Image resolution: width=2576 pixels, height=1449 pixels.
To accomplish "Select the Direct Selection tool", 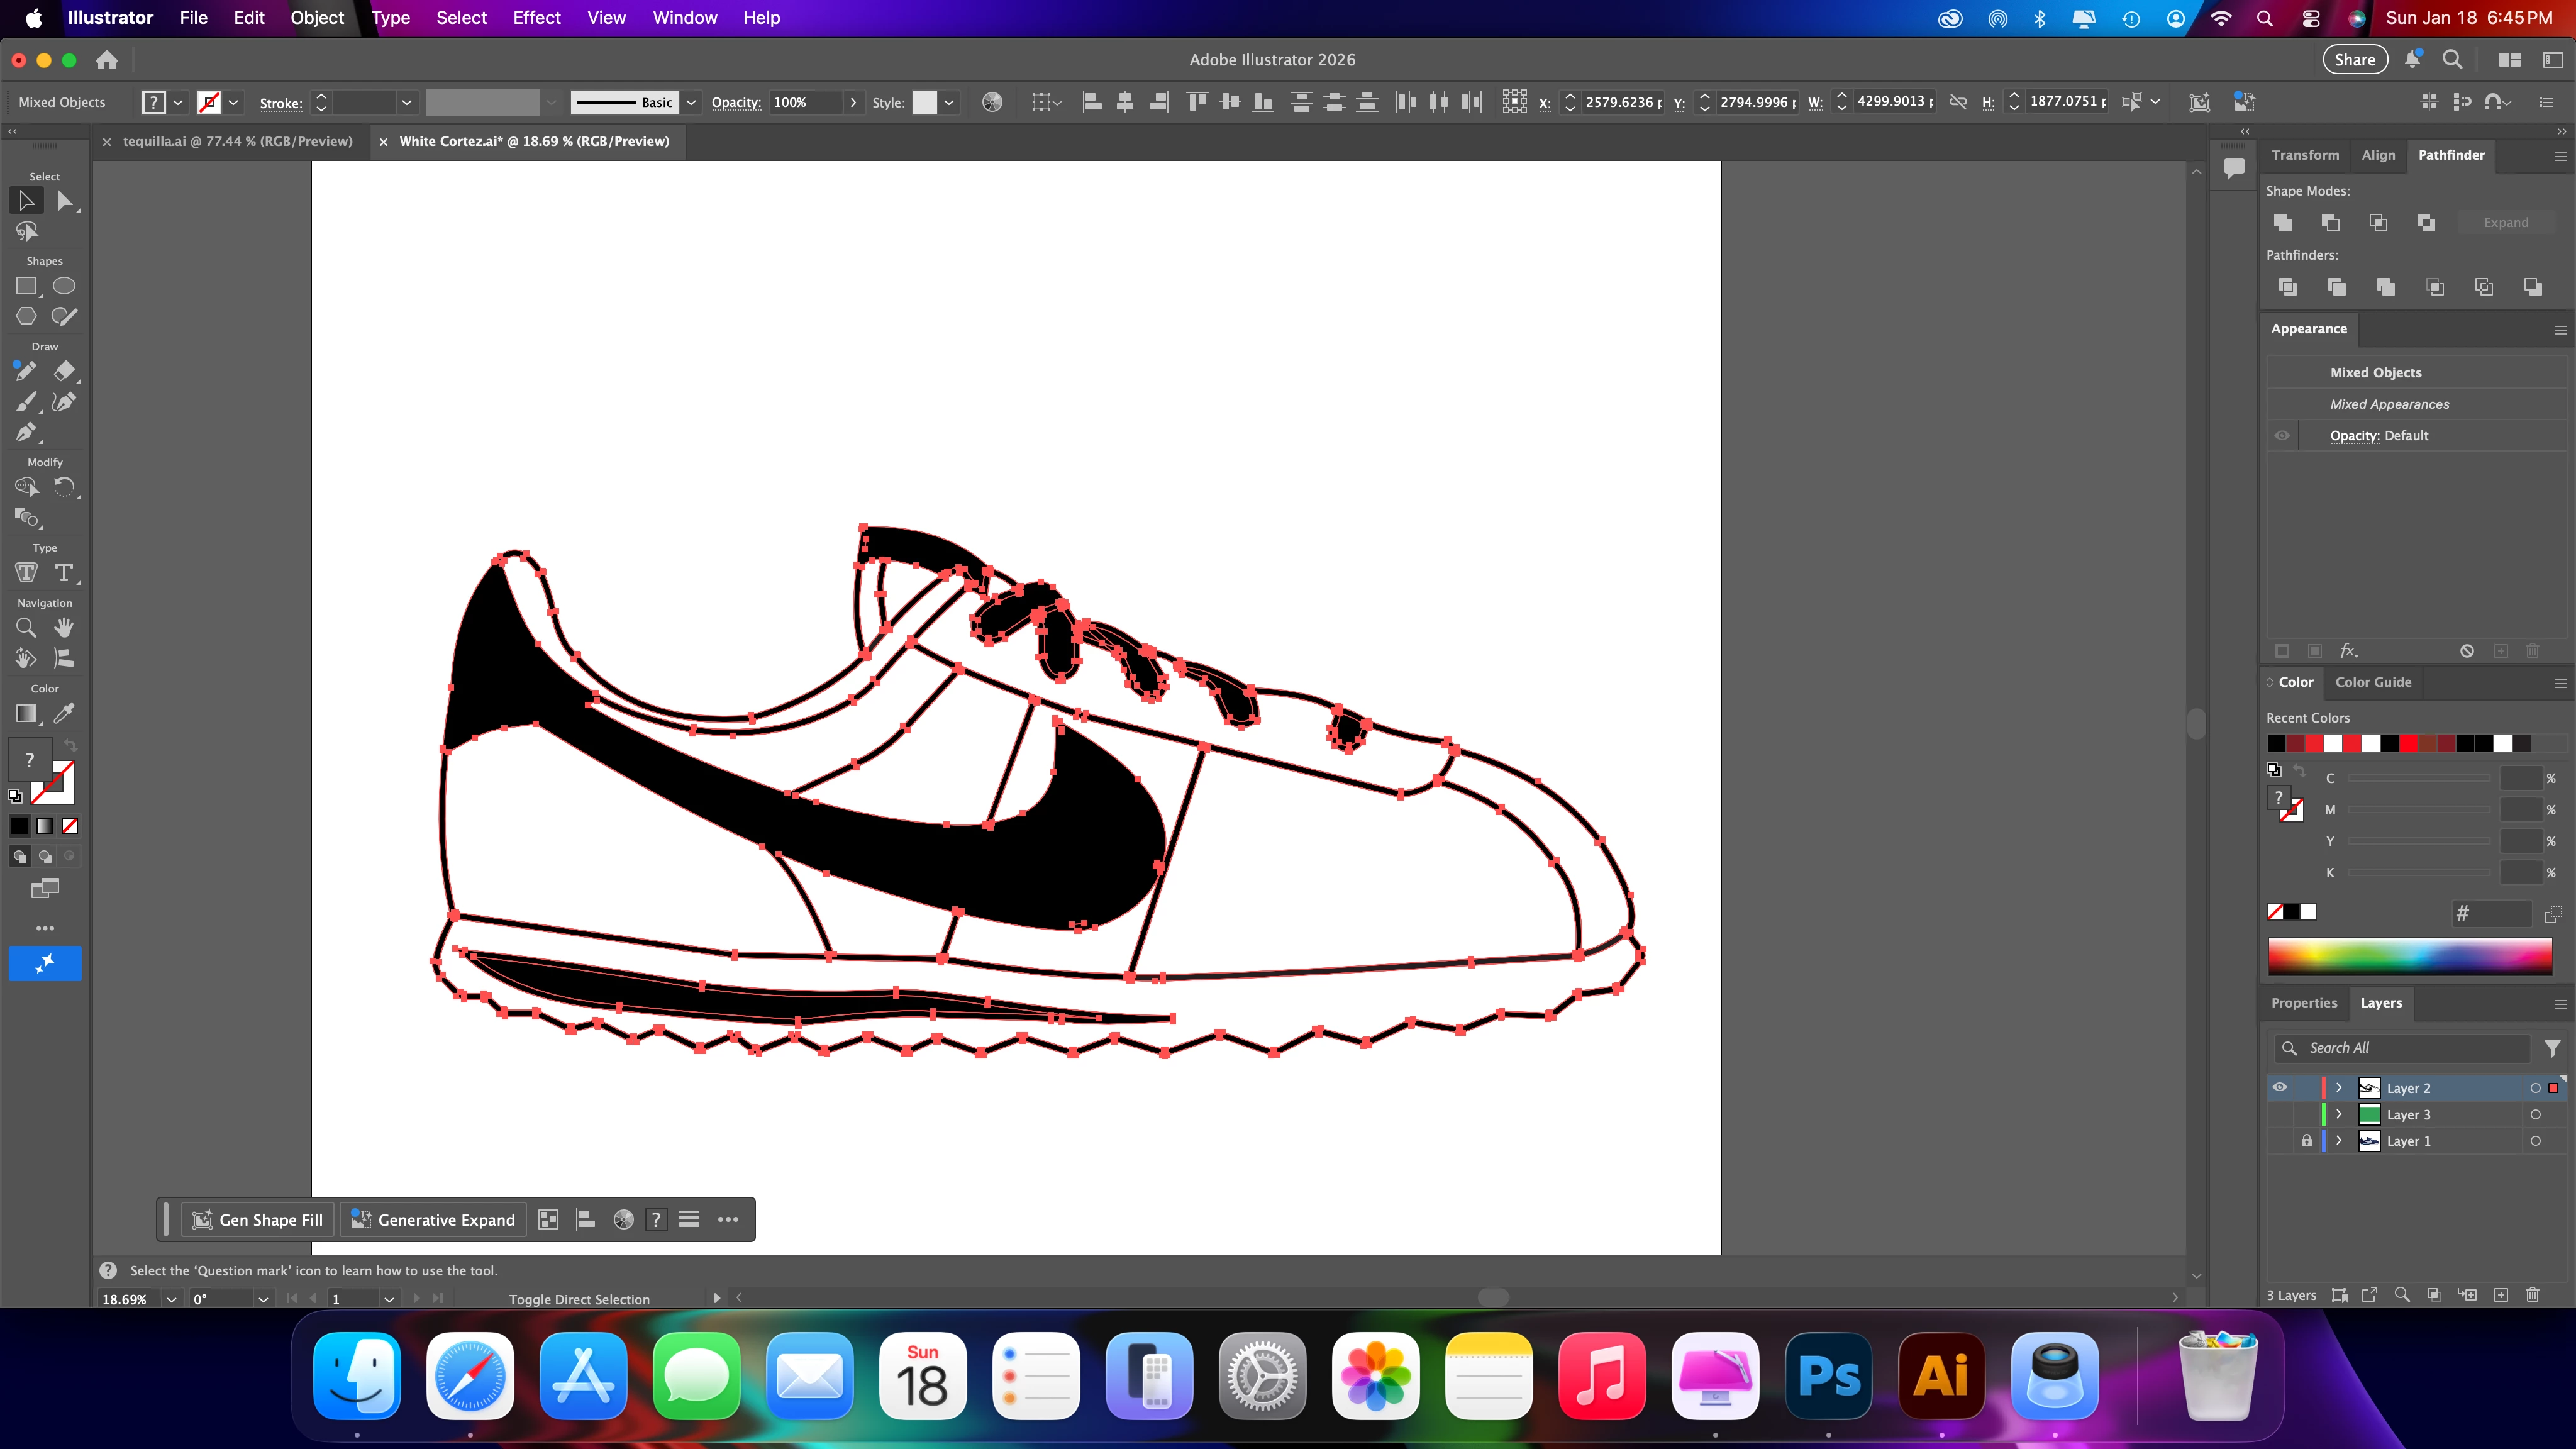I will (x=65, y=201).
